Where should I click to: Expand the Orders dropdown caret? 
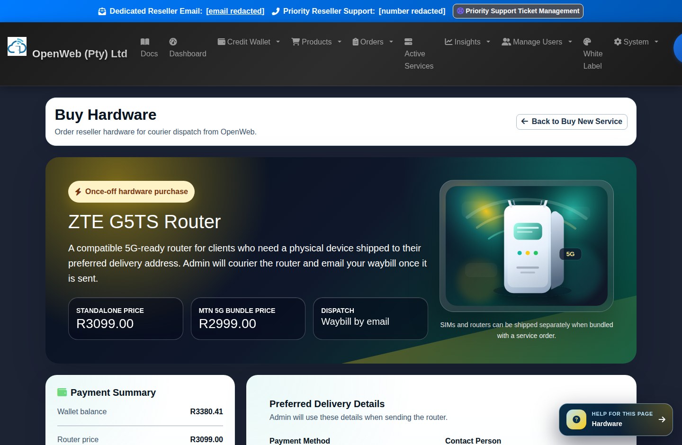coord(391,42)
